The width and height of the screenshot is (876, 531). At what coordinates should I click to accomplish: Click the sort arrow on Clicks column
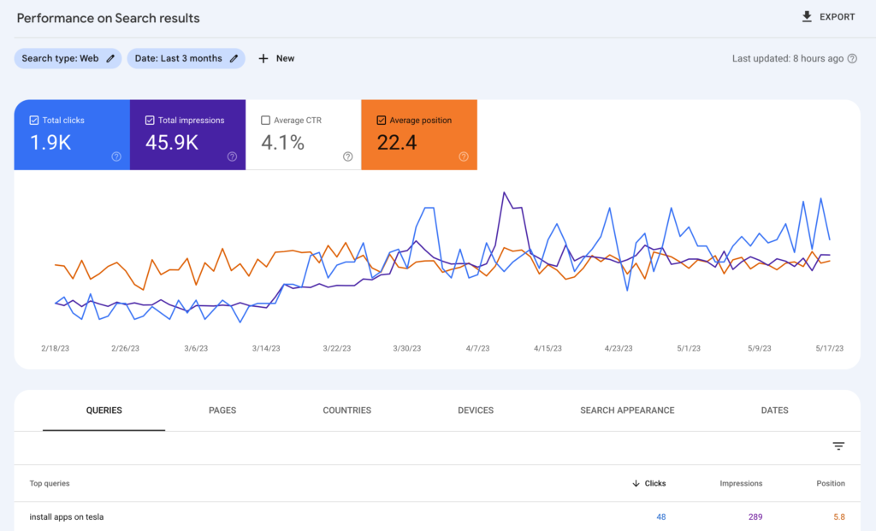pos(634,483)
